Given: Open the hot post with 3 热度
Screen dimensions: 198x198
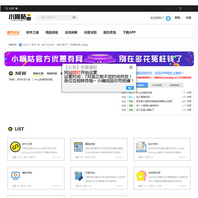Looking at the screenshot, I should [x=145, y=110].
